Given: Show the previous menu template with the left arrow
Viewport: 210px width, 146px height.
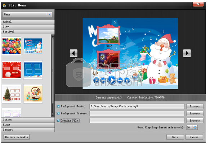Looking at the screenshot, I should click(x=73, y=53).
